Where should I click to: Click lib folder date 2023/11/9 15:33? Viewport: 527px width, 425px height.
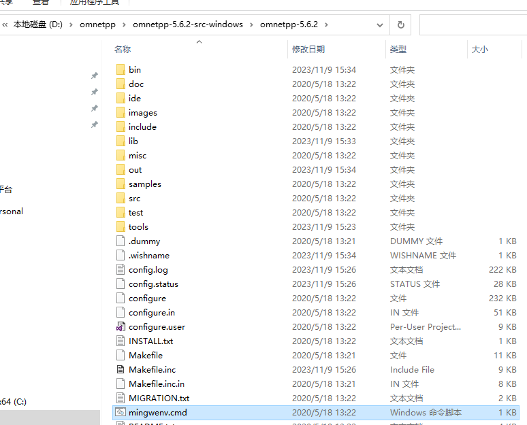(324, 141)
